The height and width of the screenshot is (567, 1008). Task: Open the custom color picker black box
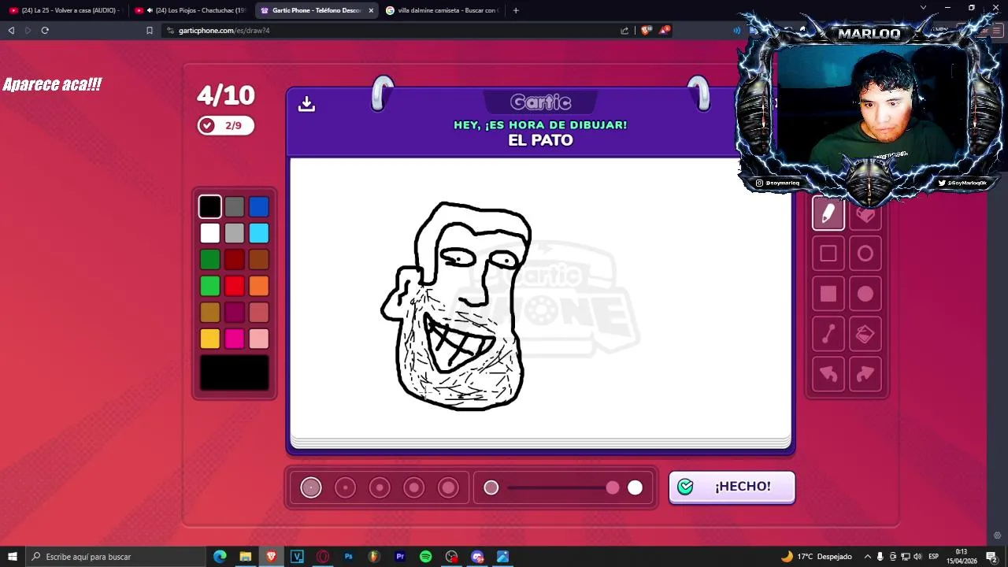pos(235,372)
